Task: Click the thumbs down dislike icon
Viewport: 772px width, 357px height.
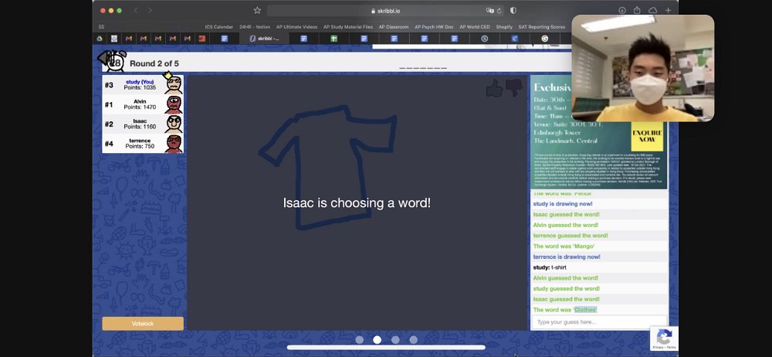Action: (x=514, y=88)
